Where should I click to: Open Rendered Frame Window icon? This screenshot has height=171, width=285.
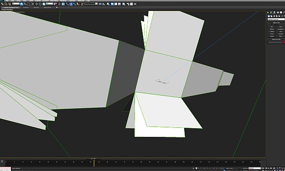click(x=131, y=4)
